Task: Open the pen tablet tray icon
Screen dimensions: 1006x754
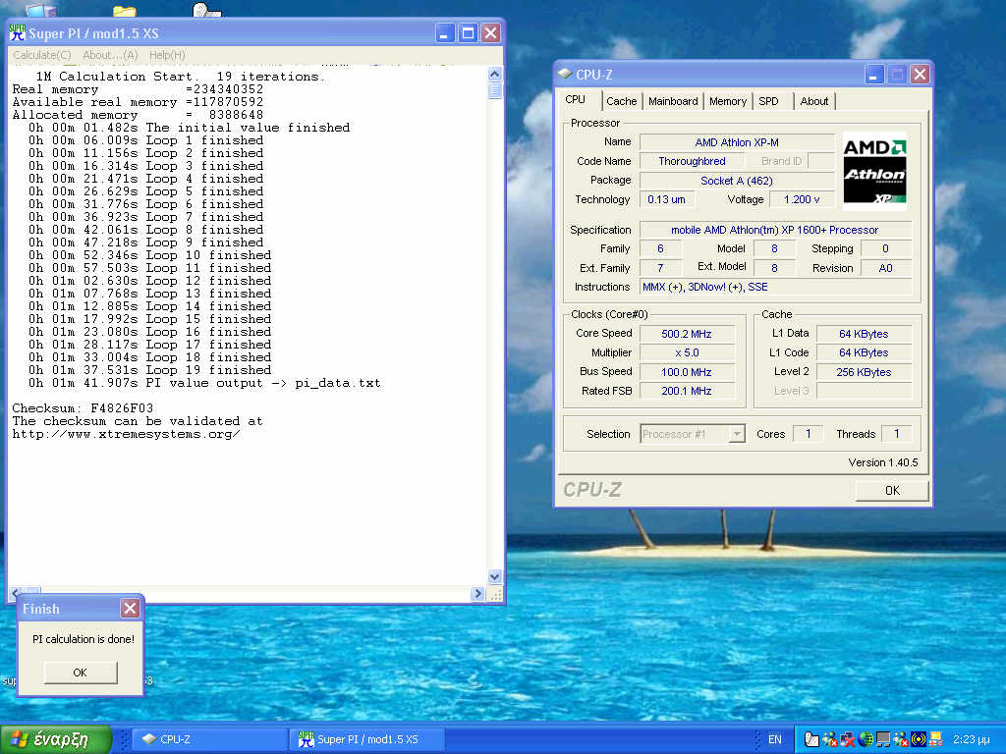Action: pyautogui.click(x=810, y=739)
